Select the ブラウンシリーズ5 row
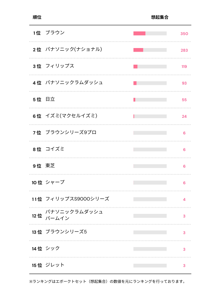The image size is (217, 289). (66, 232)
